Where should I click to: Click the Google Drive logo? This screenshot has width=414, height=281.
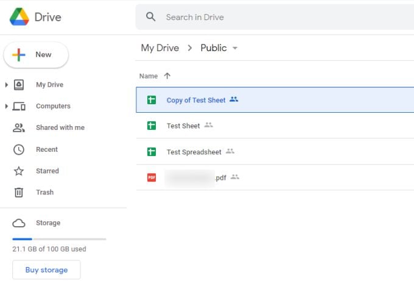tap(19, 17)
